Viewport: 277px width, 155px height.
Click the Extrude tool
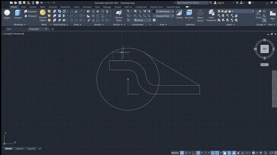coord(18,14)
